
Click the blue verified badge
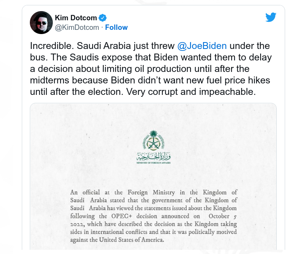103,18
